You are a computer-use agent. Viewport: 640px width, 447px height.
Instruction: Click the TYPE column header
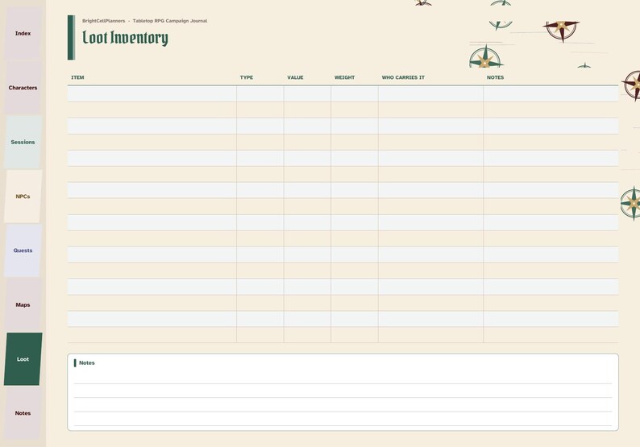pos(247,77)
